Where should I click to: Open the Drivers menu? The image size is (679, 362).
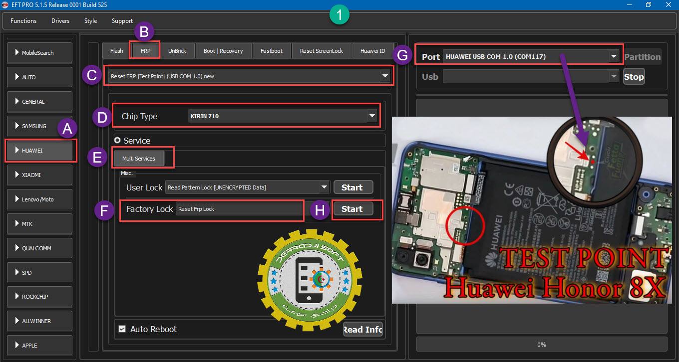click(60, 21)
